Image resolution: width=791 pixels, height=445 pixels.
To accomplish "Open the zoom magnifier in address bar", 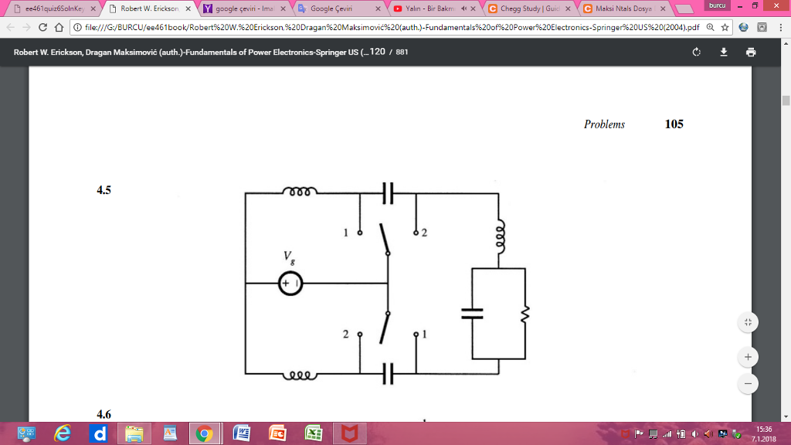I will point(711,27).
